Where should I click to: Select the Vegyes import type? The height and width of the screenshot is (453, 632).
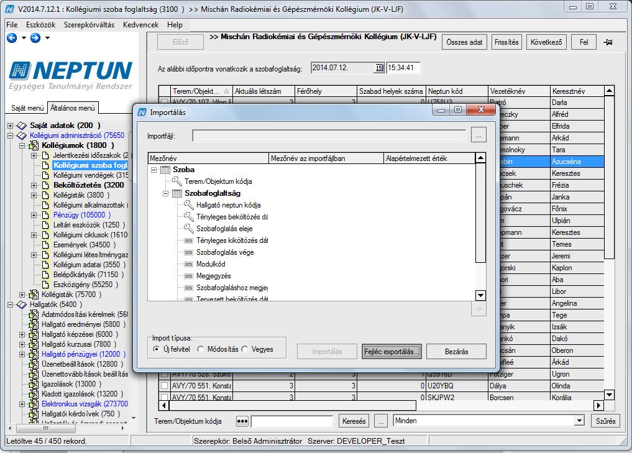245,349
